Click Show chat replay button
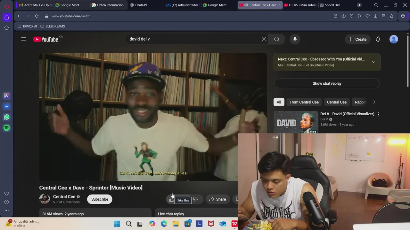The height and width of the screenshot is (230, 410). pyautogui.click(x=327, y=83)
